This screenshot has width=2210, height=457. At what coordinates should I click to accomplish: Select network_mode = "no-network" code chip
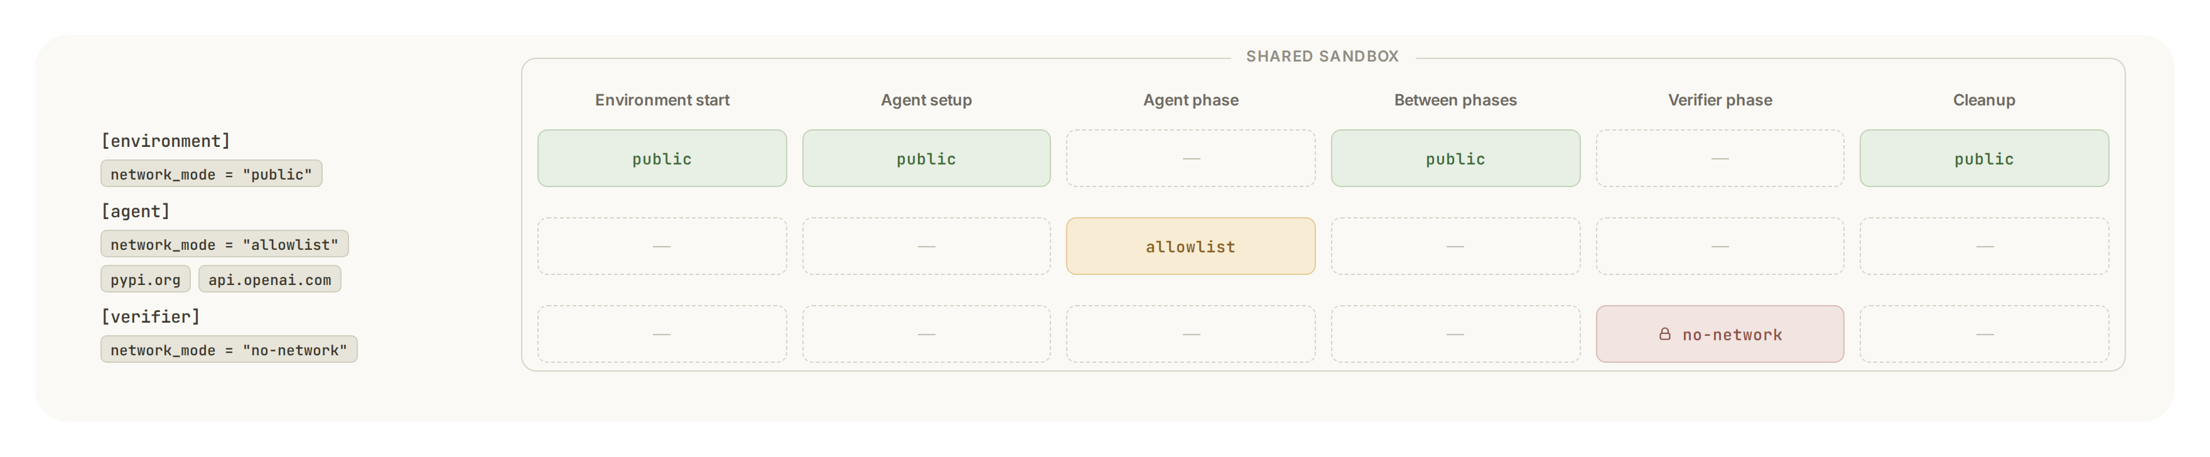tap(228, 350)
